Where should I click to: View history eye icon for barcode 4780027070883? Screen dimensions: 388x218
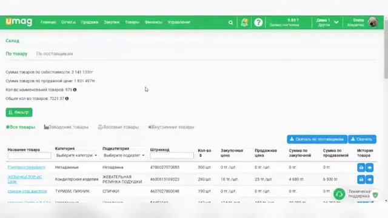tap(369, 168)
